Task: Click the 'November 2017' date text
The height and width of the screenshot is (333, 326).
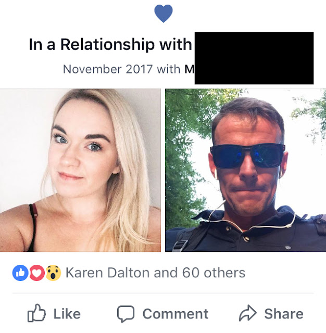Action: tap(107, 69)
